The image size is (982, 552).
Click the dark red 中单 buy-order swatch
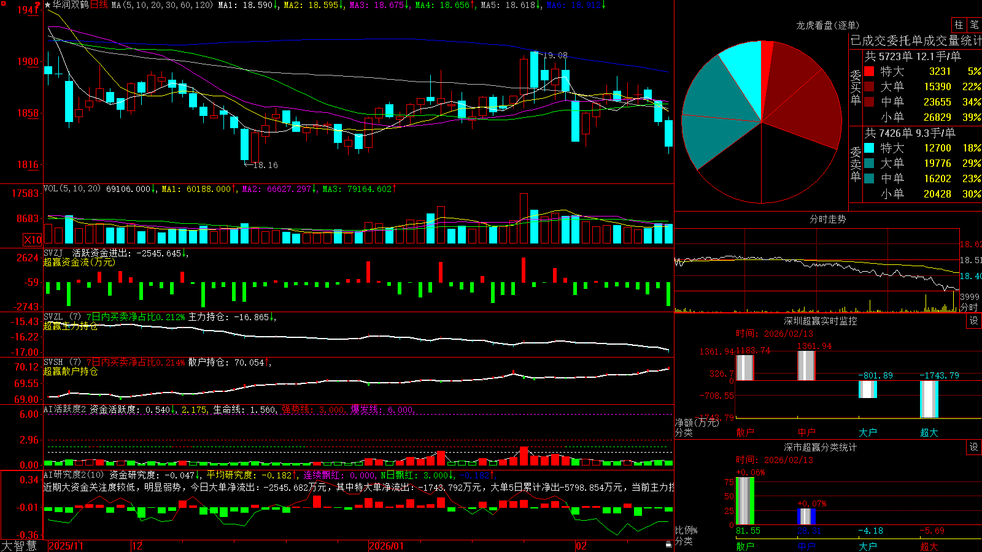(x=869, y=102)
